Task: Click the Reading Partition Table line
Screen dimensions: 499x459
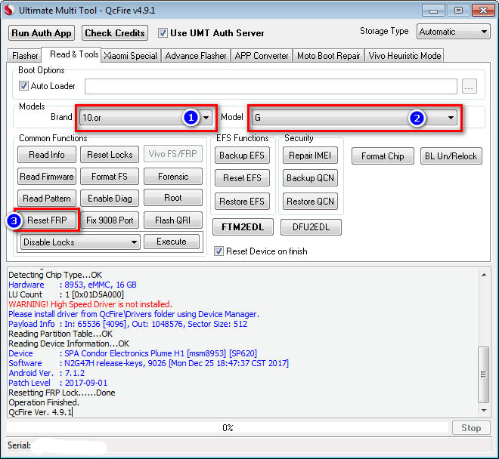Action: 60,334
